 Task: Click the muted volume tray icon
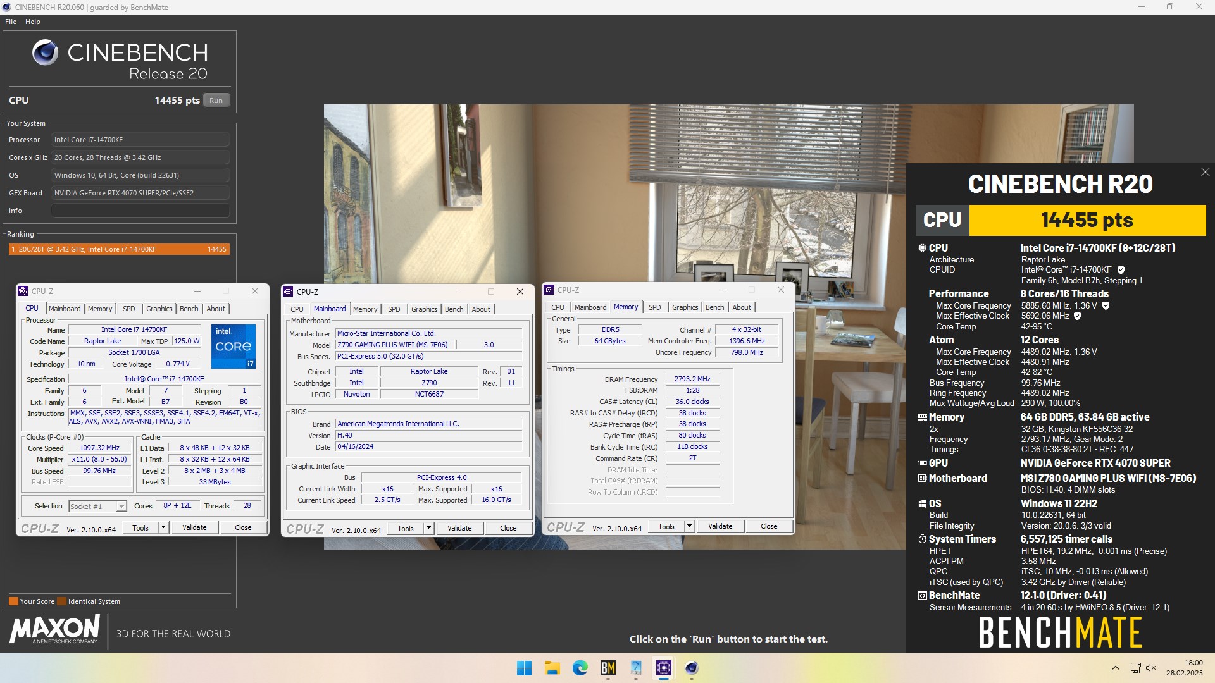(1151, 668)
